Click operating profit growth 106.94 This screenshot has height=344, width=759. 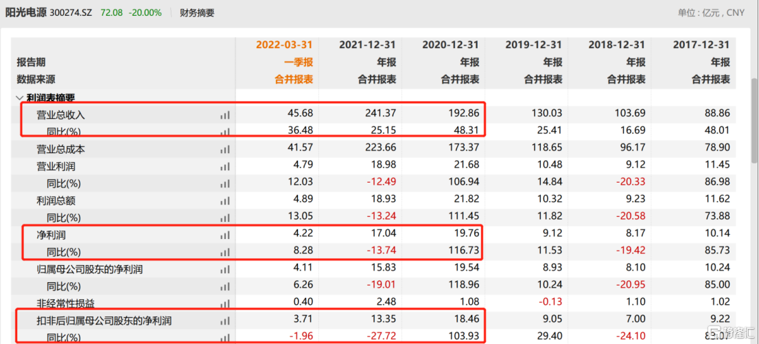pyautogui.click(x=465, y=182)
